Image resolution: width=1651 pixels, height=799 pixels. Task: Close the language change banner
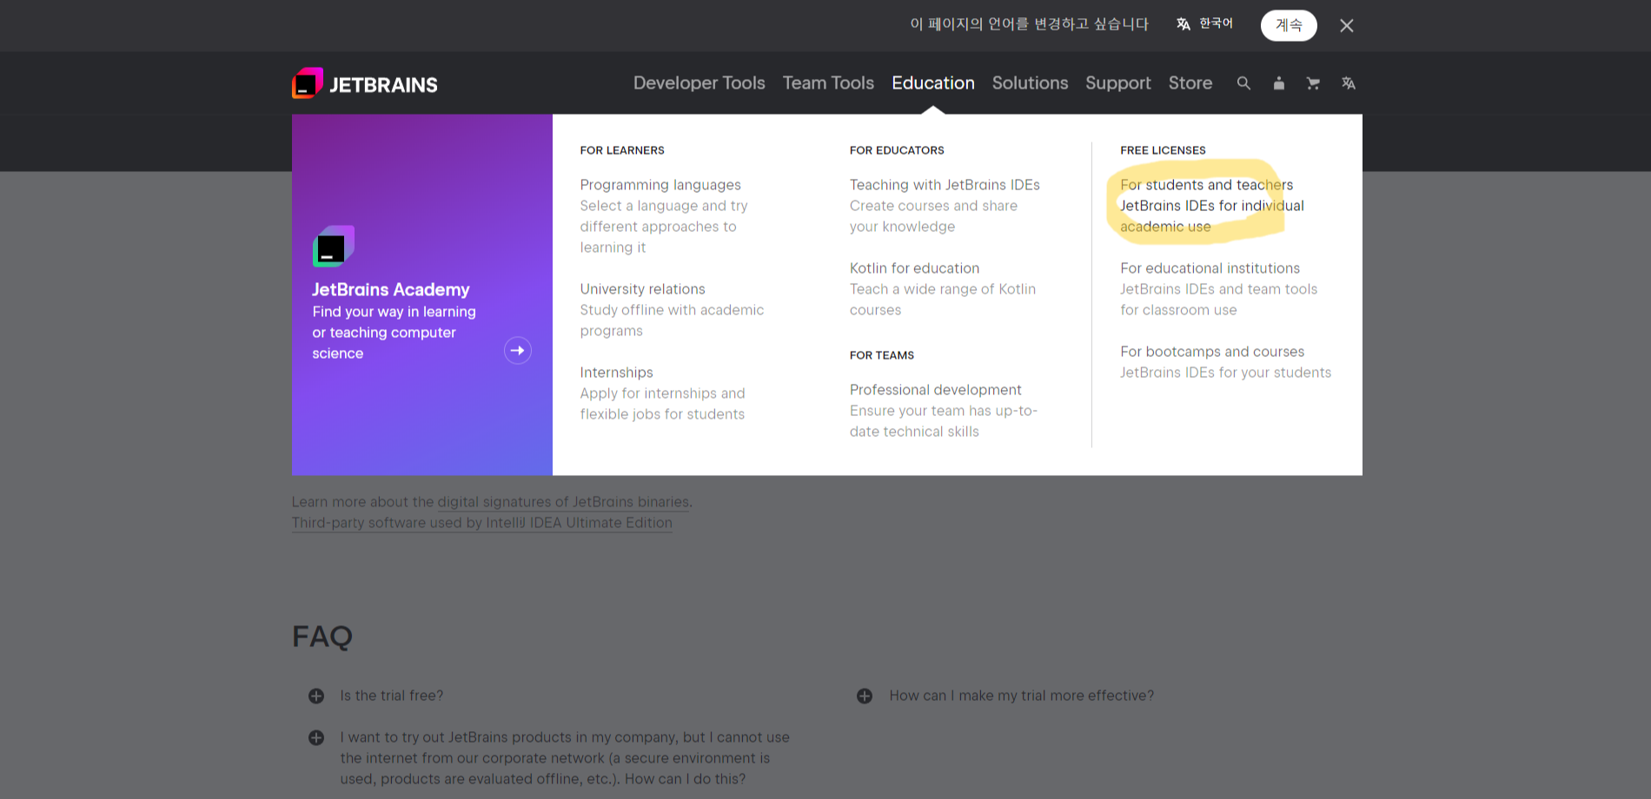click(1347, 26)
